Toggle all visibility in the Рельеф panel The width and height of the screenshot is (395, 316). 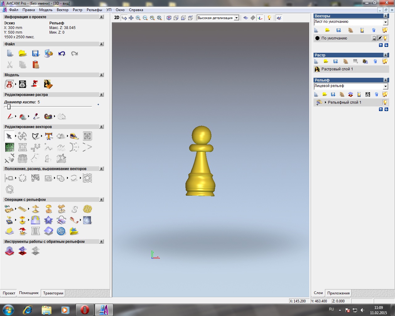[385, 94]
